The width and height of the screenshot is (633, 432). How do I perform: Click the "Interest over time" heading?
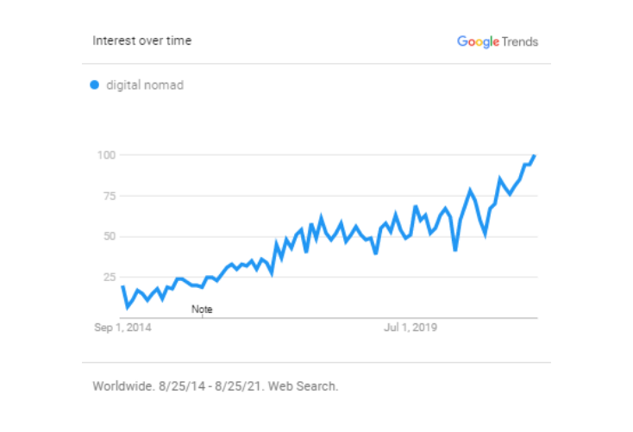click(x=142, y=41)
